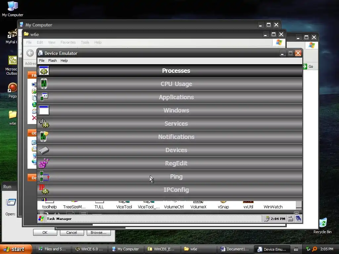Click the search magnifier in system tray
The image size is (339, 254).
(315, 249)
